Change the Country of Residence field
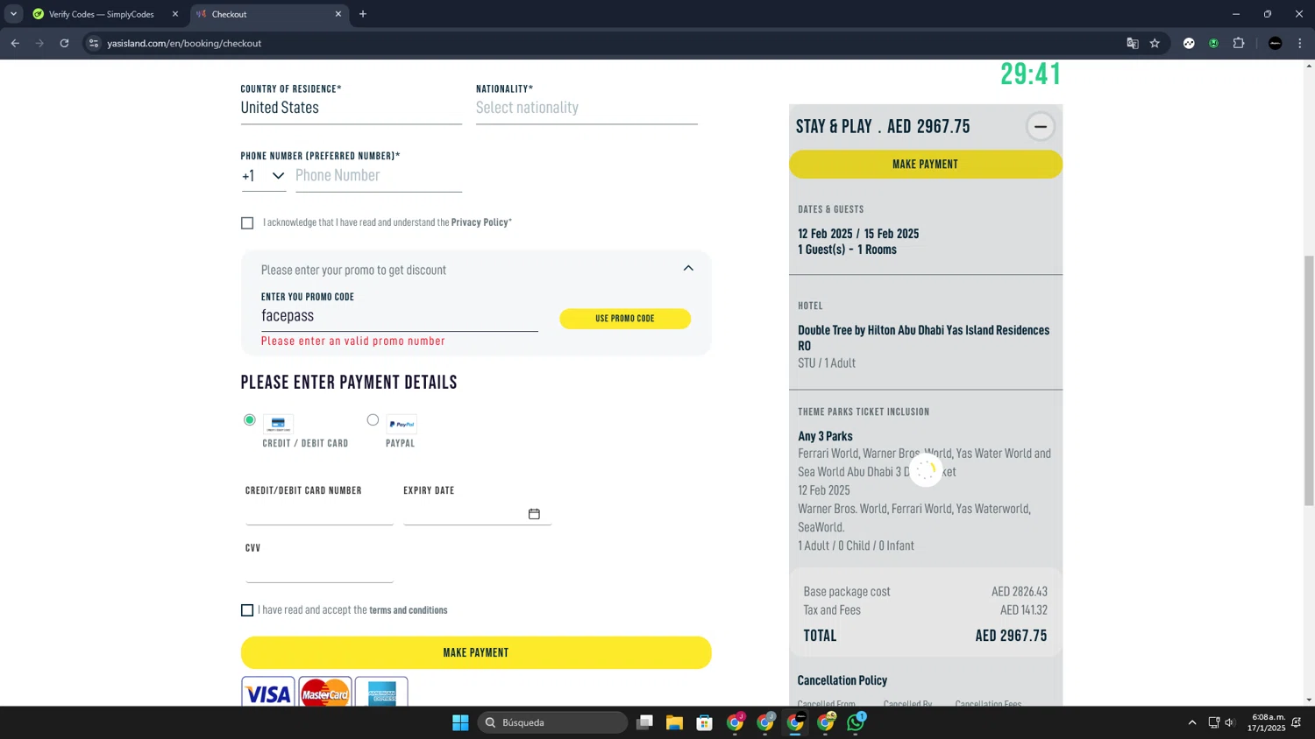The width and height of the screenshot is (1315, 739). pos(351,108)
